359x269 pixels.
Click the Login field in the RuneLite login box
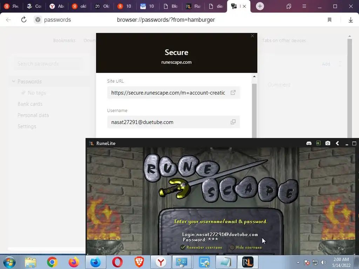click(x=220, y=234)
